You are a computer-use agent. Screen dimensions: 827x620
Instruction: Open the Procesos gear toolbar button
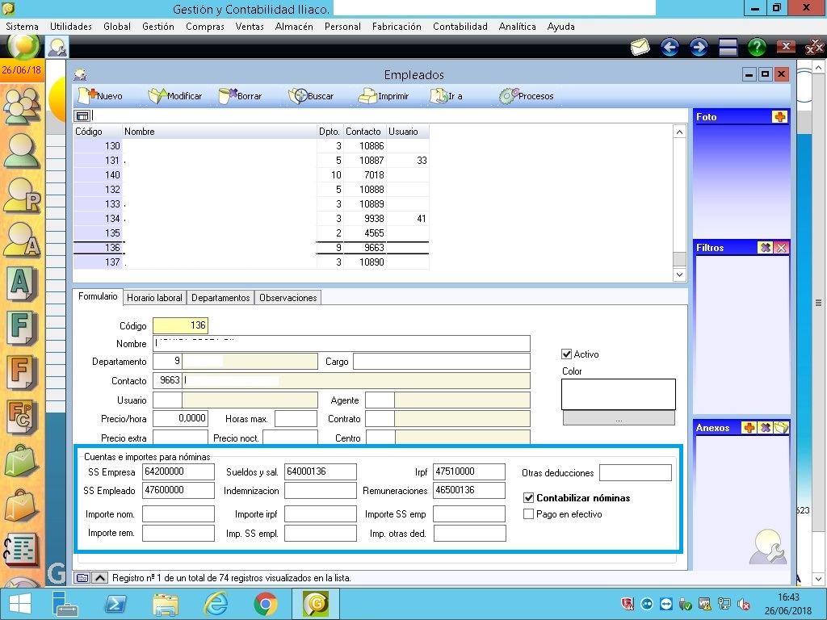[x=527, y=96]
